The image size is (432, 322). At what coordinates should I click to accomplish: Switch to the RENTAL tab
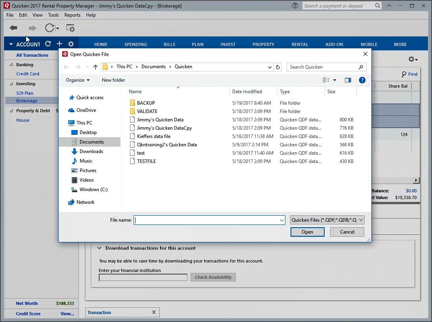point(300,44)
